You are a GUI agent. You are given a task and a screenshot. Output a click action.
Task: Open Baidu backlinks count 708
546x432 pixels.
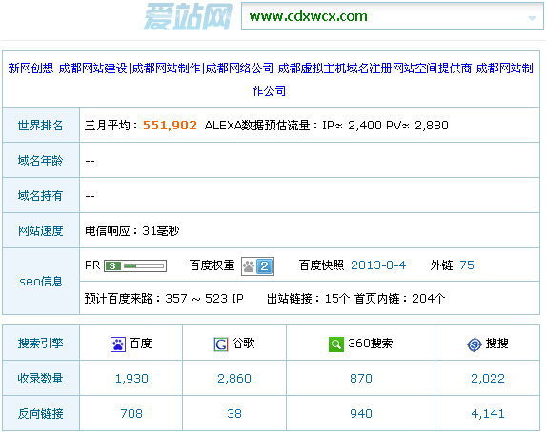click(x=131, y=414)
